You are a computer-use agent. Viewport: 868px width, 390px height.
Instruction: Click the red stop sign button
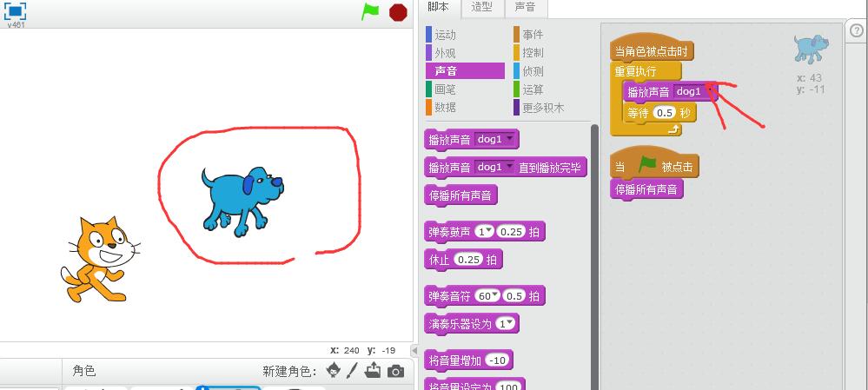(x=398, y=12)
